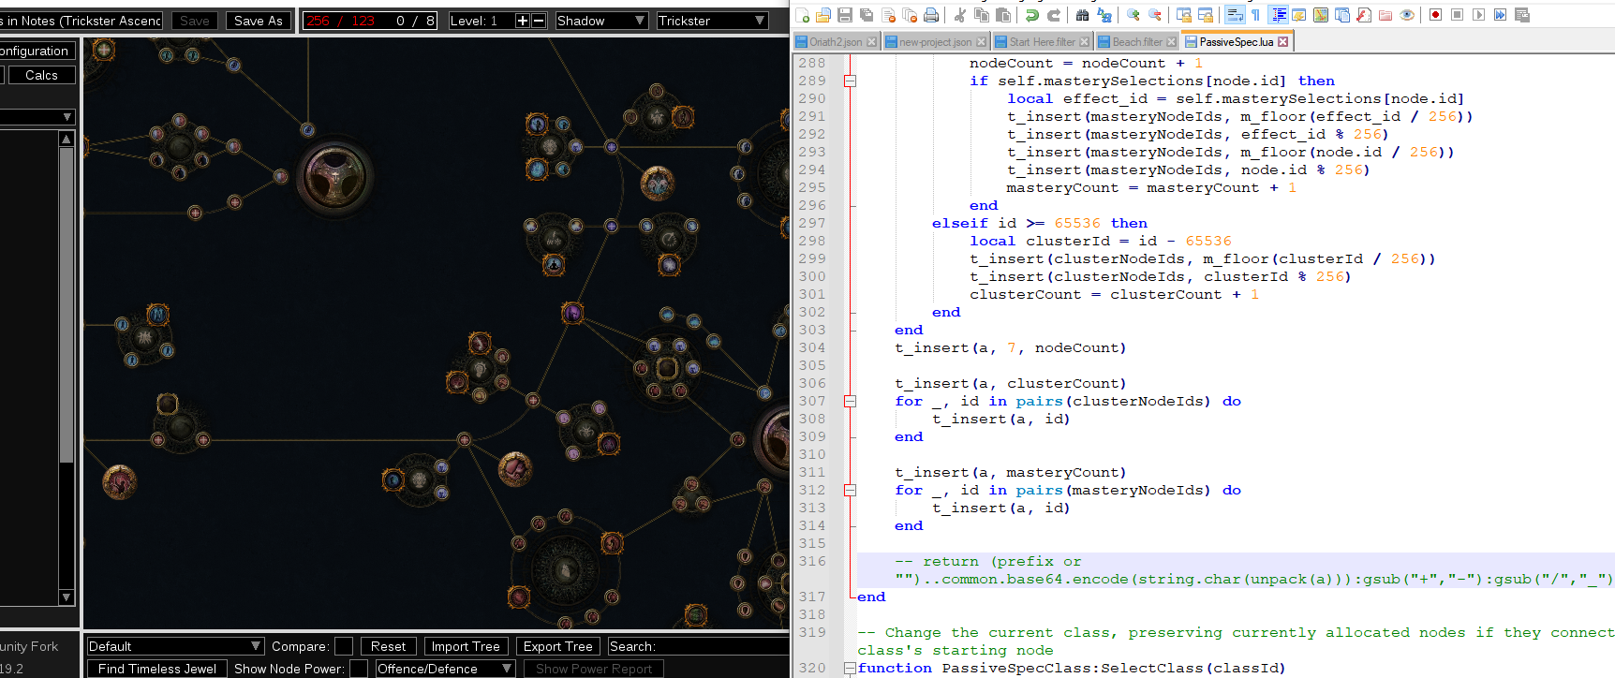Viewport: 1615px width, 678px height.
Task: Save all files toolbar icon
Action: tap(867, 15)
